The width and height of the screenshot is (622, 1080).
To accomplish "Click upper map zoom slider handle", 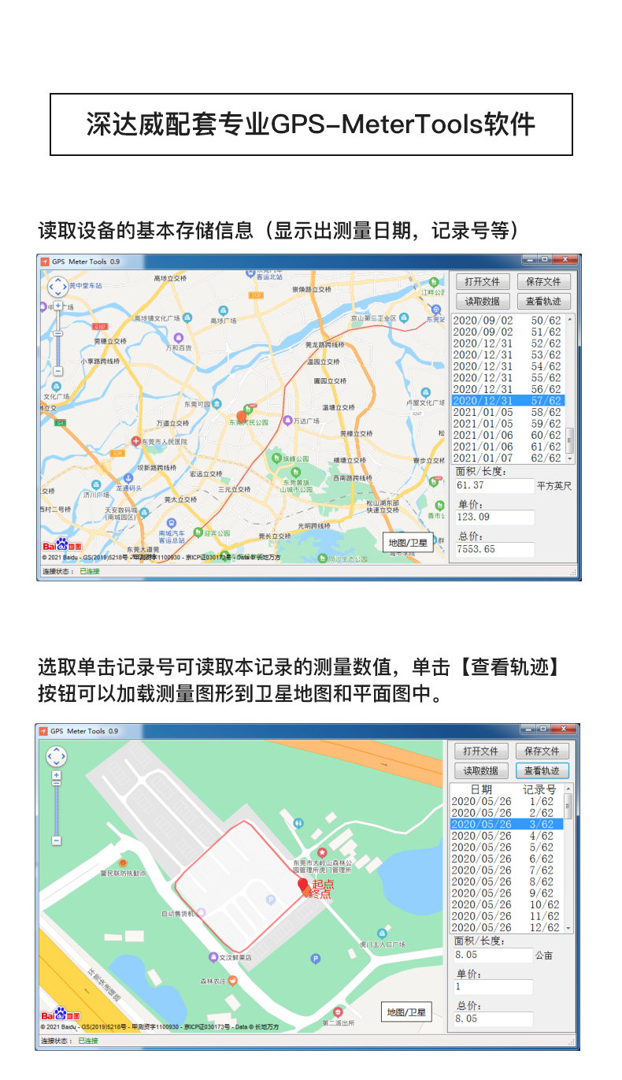I will [57, 333].
